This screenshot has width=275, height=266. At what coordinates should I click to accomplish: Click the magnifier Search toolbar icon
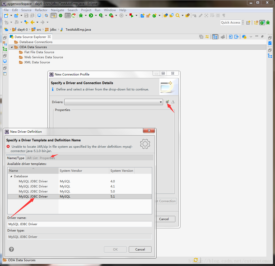(x=178, y=16)
